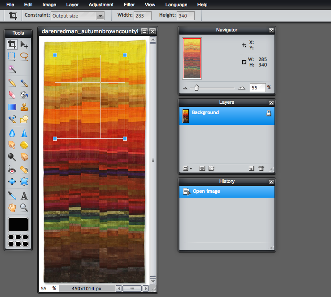The image size is (331, 297).
Task: Click the vertical scrollbar down arrow
Action: (x=153, y=281)
